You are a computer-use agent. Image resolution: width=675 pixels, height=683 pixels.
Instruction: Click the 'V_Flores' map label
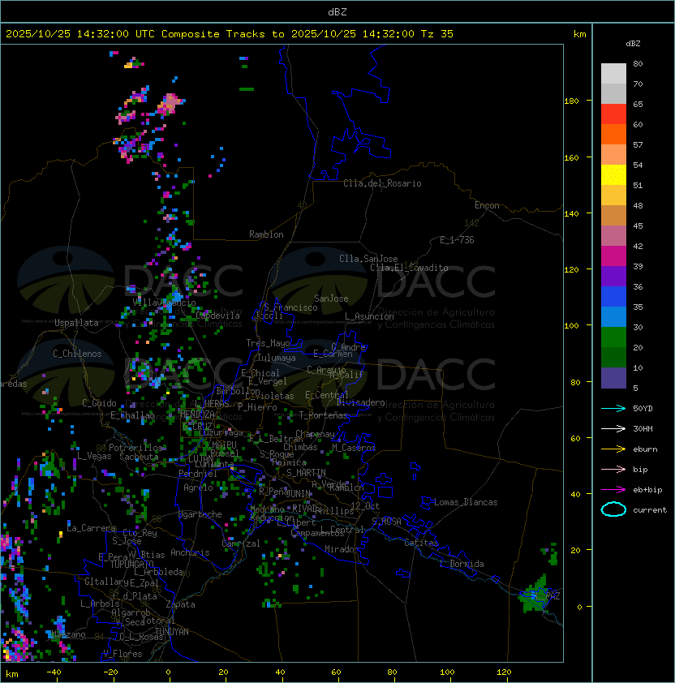(x=123, y=654)
